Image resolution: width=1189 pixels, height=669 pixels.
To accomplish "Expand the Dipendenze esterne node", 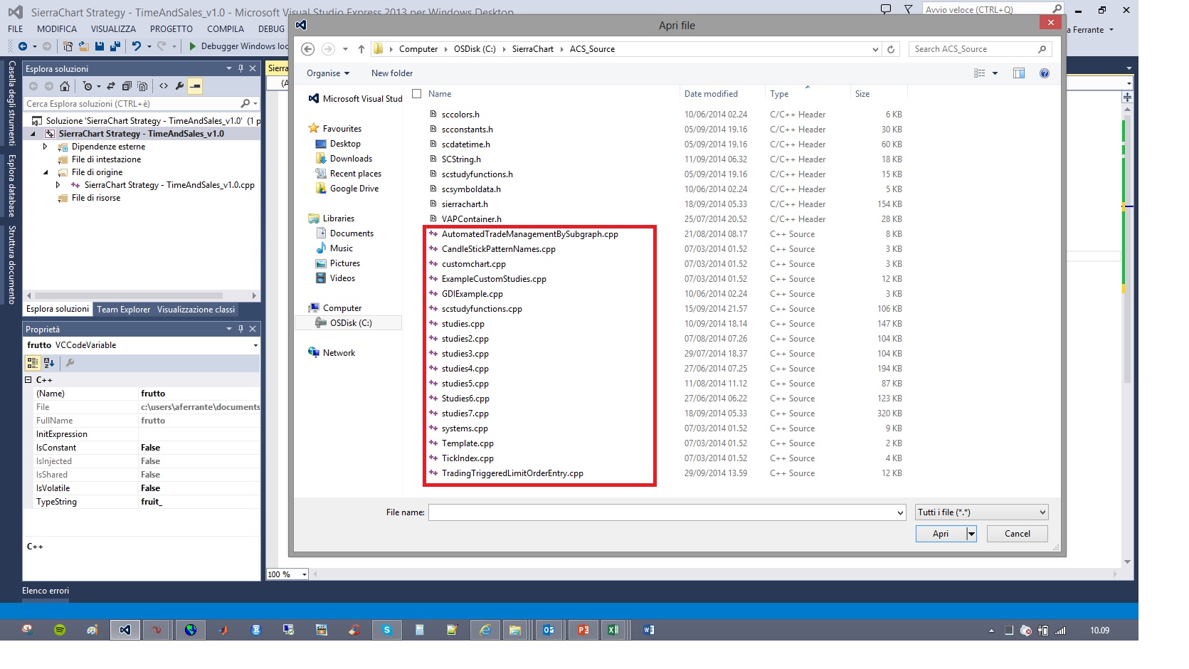I will tap(46, 147).
